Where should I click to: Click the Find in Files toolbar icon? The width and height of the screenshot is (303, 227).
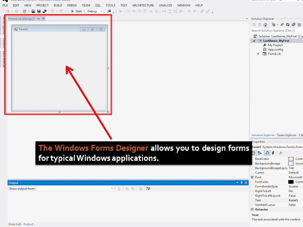pos(109,11)
